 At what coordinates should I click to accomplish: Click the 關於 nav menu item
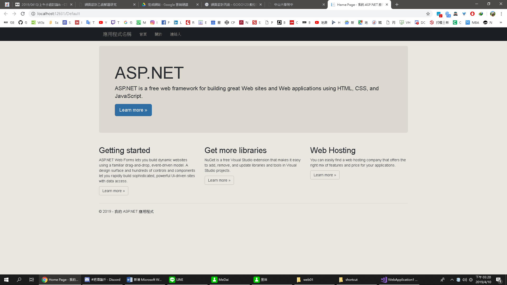(158, 34)
